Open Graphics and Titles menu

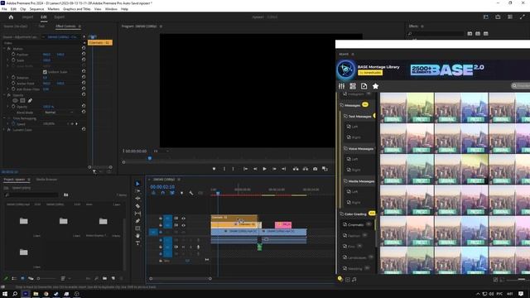[77, 9]
